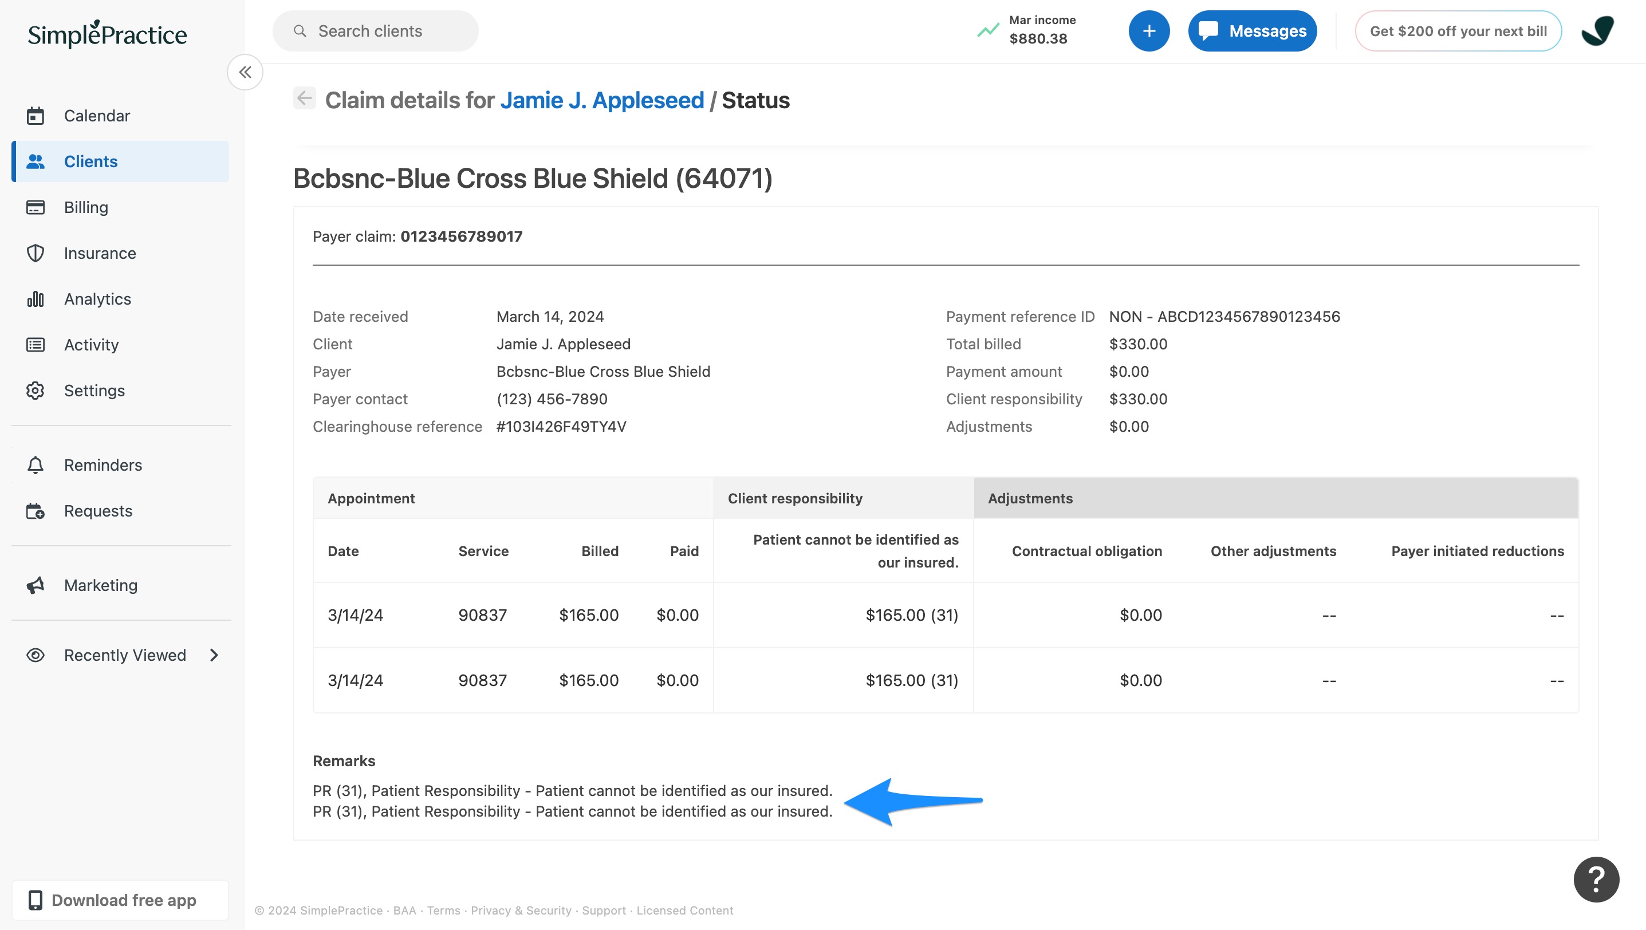The width and height of the screenshot is (1646, 930).
Task: Click the Payer initiated reductions column header
Action: (x=1477, y=551)
